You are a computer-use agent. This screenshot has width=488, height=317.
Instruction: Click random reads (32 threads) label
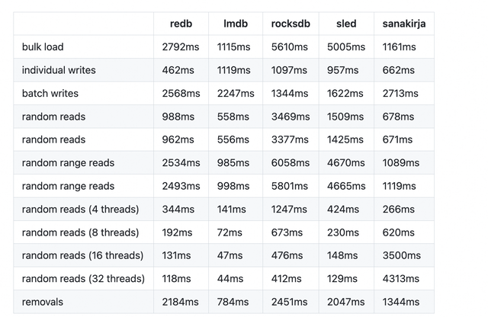pos(83,278)
